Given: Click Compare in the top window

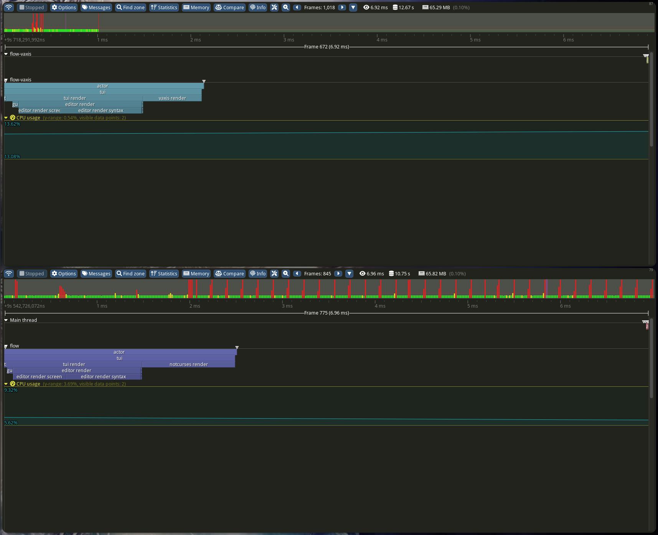Looking at the screenshot, I should coord(229,7).
